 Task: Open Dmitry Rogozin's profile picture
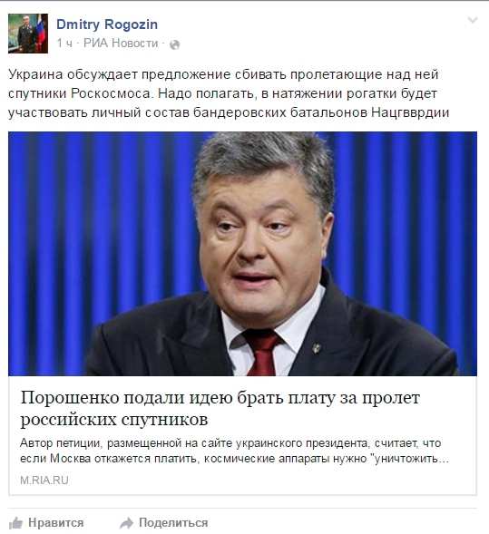pyautogui.click(x=28, y=34)
